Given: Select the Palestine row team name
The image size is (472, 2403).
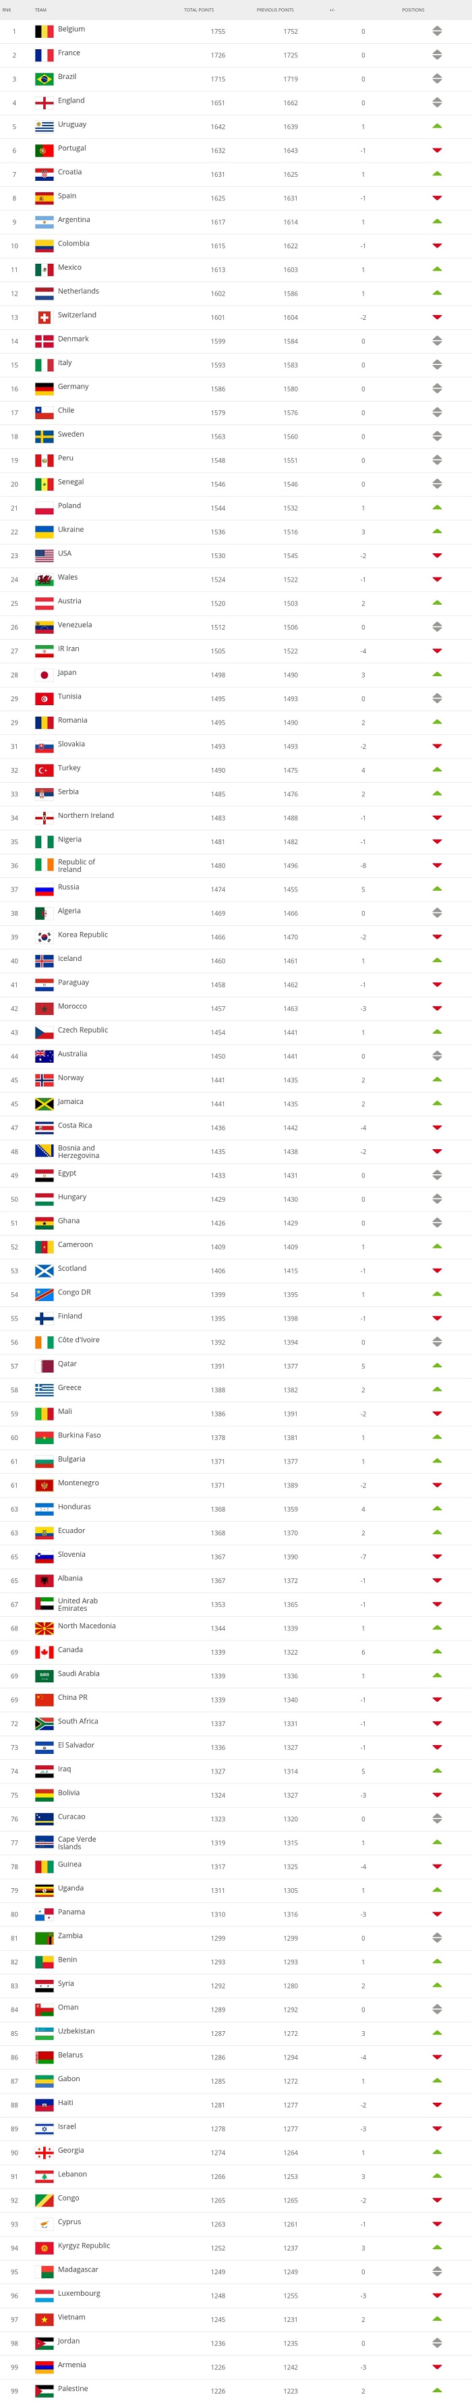Looking at the screenshot, I should click(73, 2388).
